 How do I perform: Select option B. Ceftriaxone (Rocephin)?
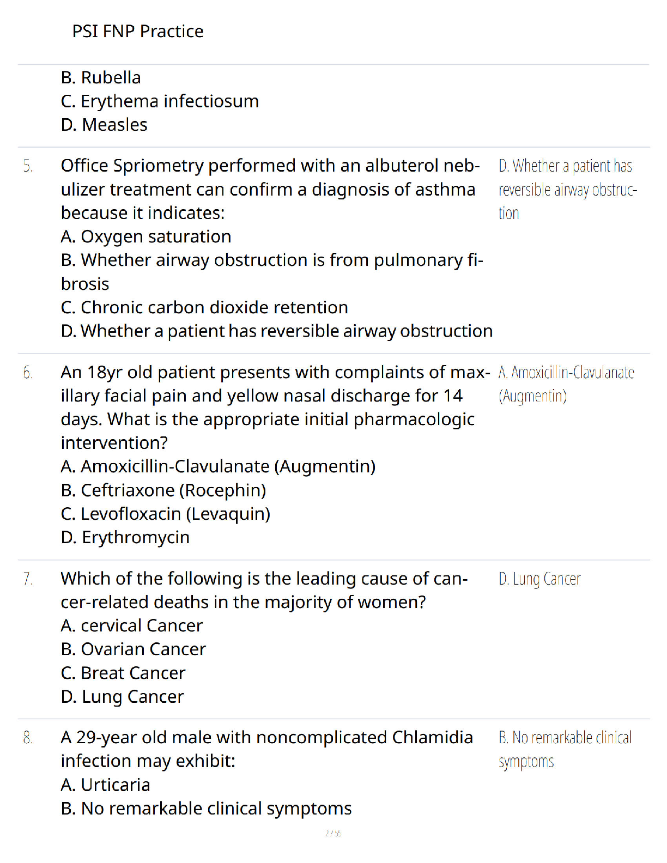click(x=163, y=490)
